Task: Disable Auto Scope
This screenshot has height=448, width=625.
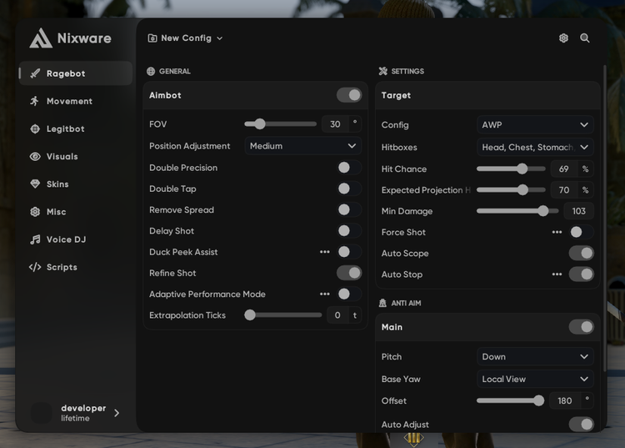Action: pos(582,253)
